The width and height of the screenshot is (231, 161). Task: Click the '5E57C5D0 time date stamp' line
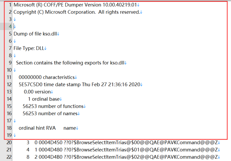(x=79, y=84)
